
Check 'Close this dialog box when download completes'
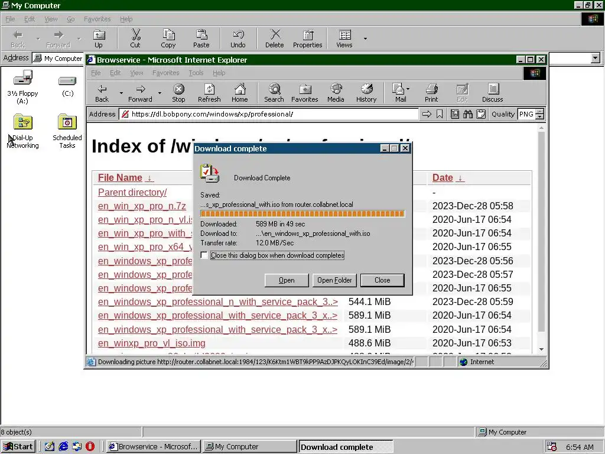[x=204, y=255]
